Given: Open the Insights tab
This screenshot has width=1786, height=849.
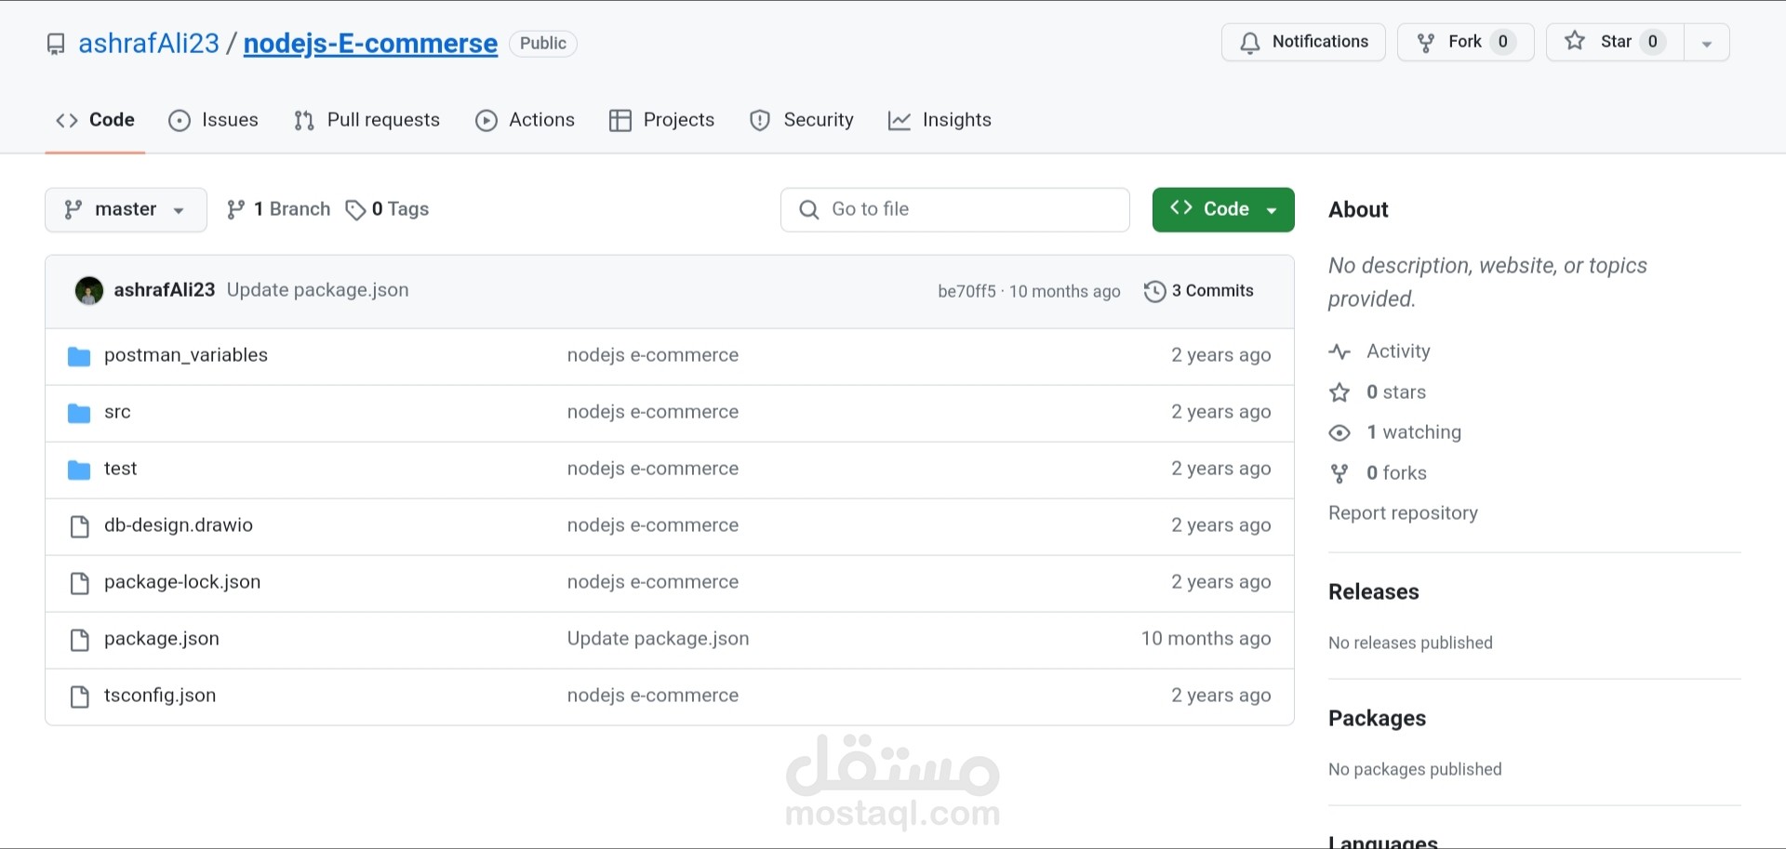Looking at the screenshot, I should [x=940, y=120].
